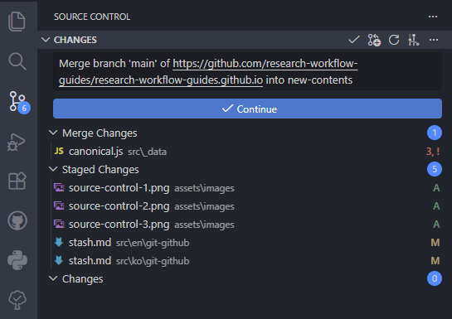Click markdown icon of stash.md in src\ko

coord(59,260)
